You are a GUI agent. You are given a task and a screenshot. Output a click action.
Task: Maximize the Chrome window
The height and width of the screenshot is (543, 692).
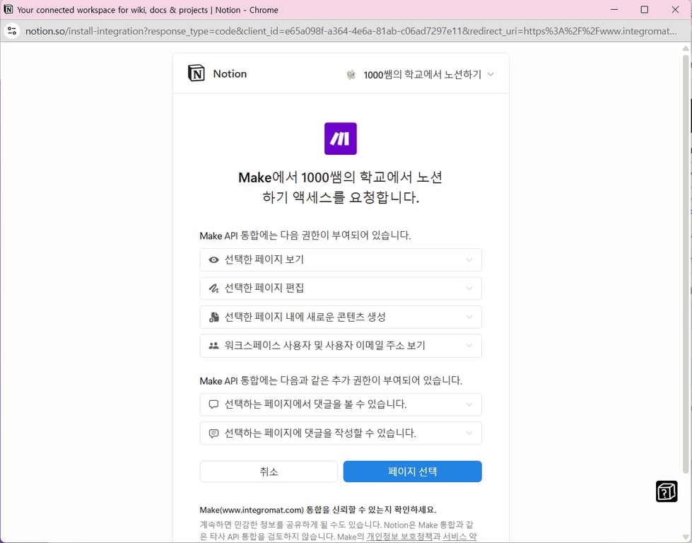point(645,9)
